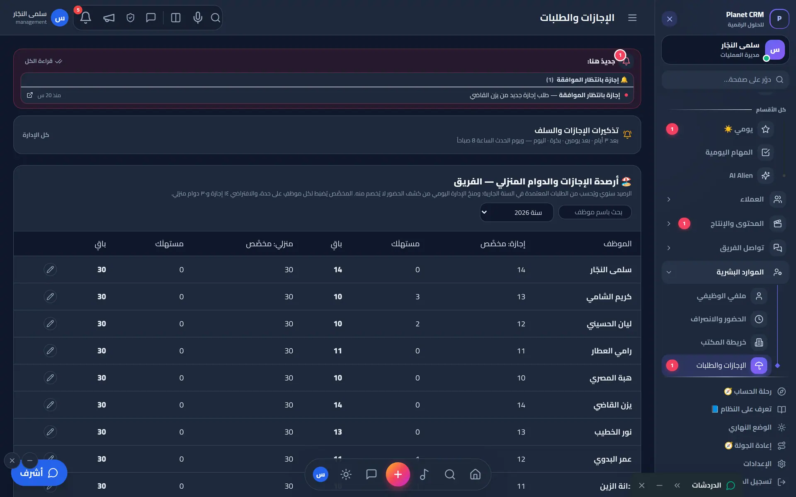Edit balance row for نور الخطيب
The width and height of the screenshot is (796, 497).
click(x=50, y=432)
